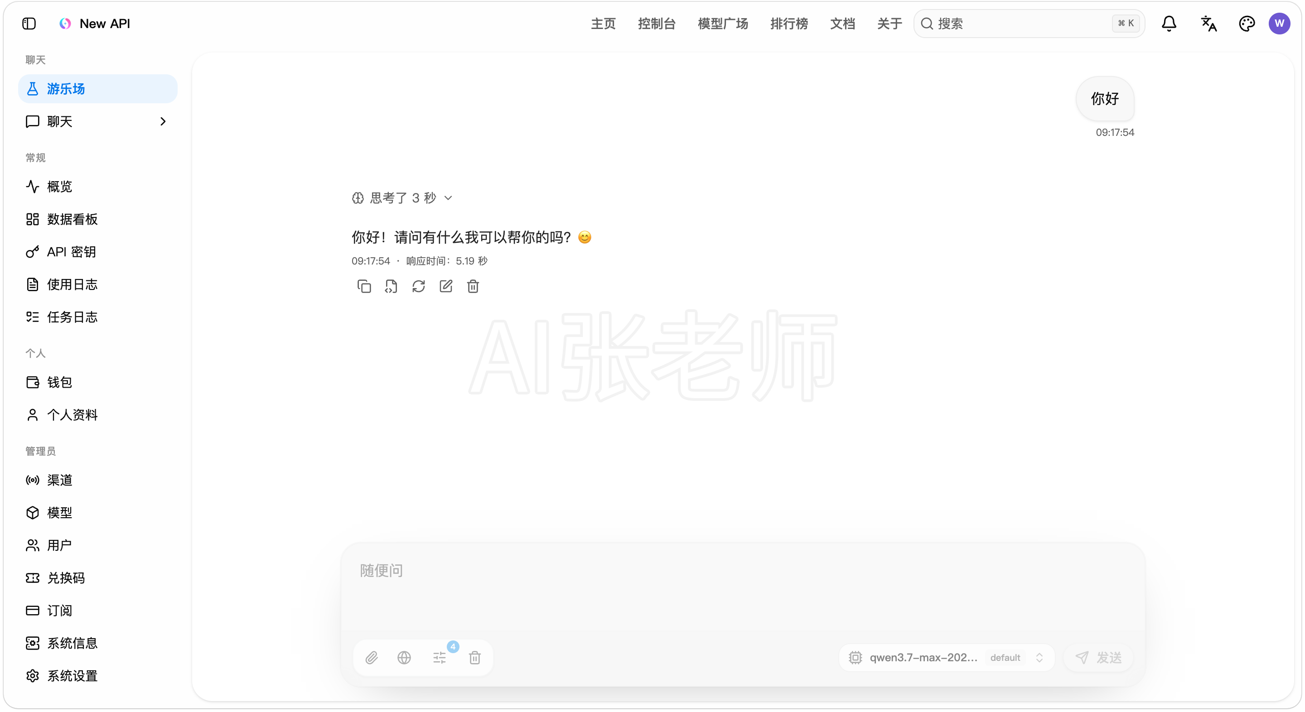Click the 随便问 message input box
Viewport: 1305px width, 712px height.
(743, 587)
